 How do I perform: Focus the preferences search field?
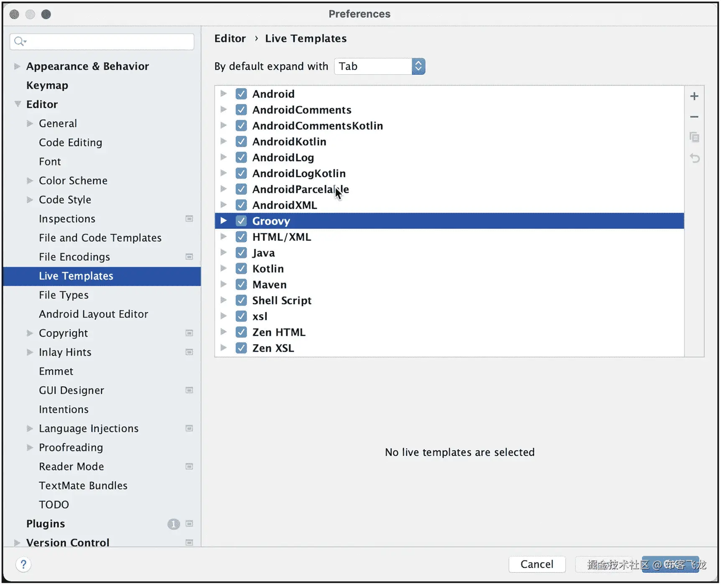[109, 41]
